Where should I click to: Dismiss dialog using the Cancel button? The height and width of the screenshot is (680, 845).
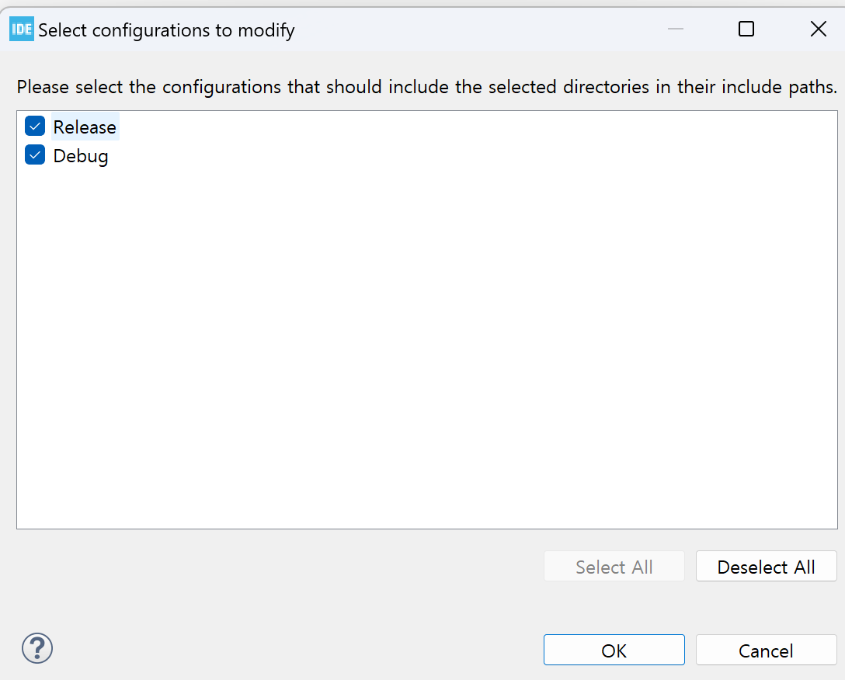click(x=766, y=651)
